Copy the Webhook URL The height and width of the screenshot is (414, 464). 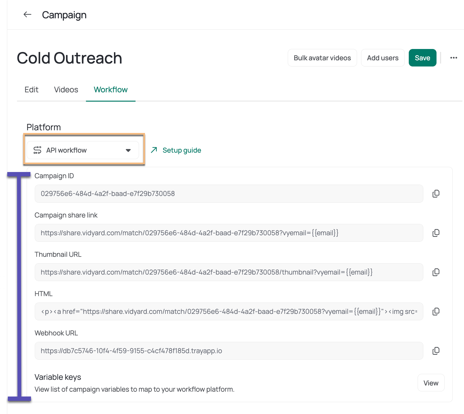click(x=436, y=351)
